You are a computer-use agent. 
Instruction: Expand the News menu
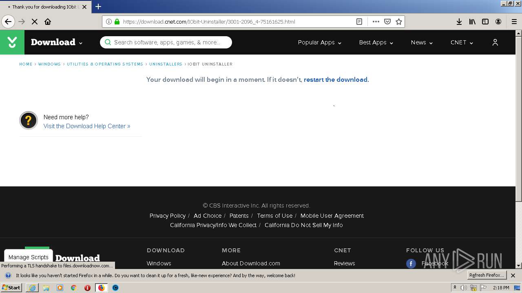[422, 42]
